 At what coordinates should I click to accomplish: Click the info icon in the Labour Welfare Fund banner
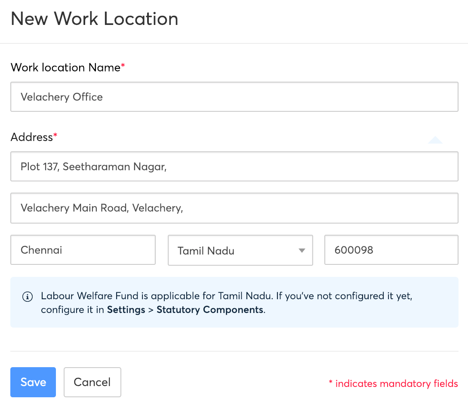(28, 297)
